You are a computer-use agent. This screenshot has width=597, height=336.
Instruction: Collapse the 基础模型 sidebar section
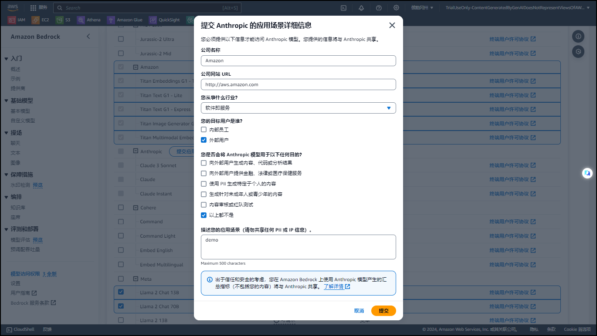click(x=6, y=101)
